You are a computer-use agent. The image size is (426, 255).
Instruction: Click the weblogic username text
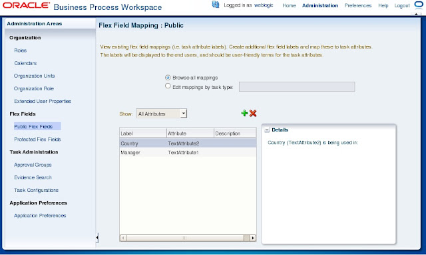264,5
